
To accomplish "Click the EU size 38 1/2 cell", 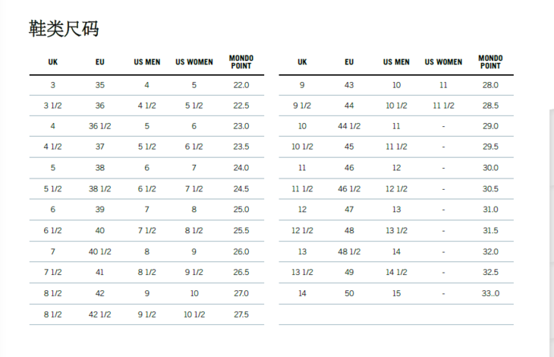I will pos(100,188).
